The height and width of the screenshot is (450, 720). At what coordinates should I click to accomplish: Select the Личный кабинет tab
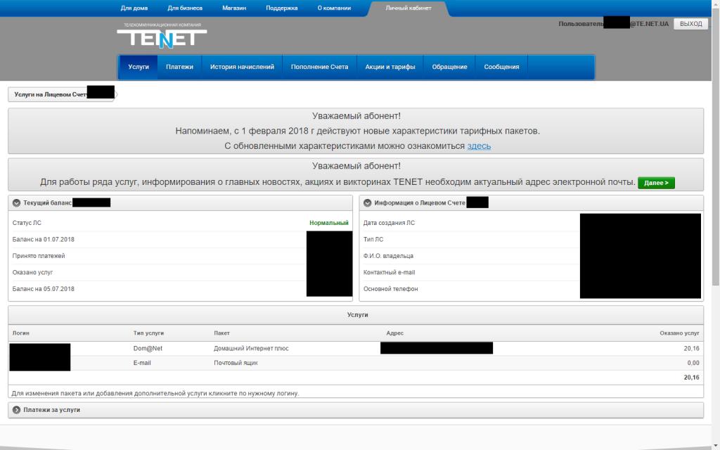(x=409, y=8)
